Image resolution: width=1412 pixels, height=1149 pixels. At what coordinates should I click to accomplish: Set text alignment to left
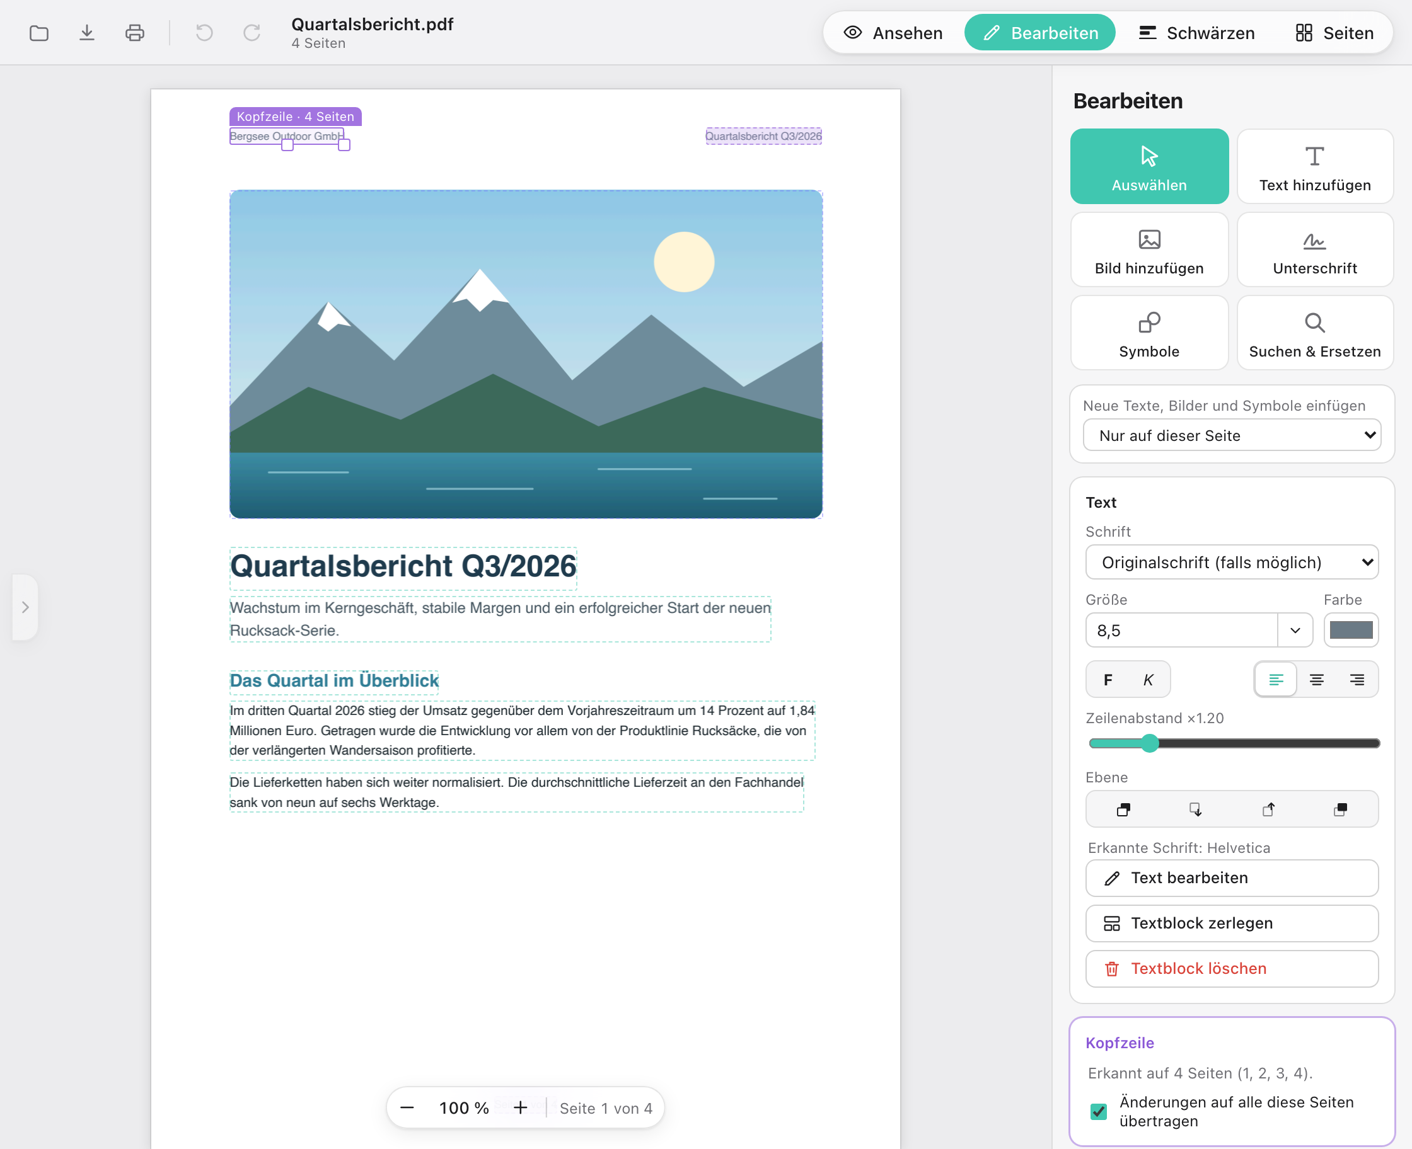(x=1276, y=680)
